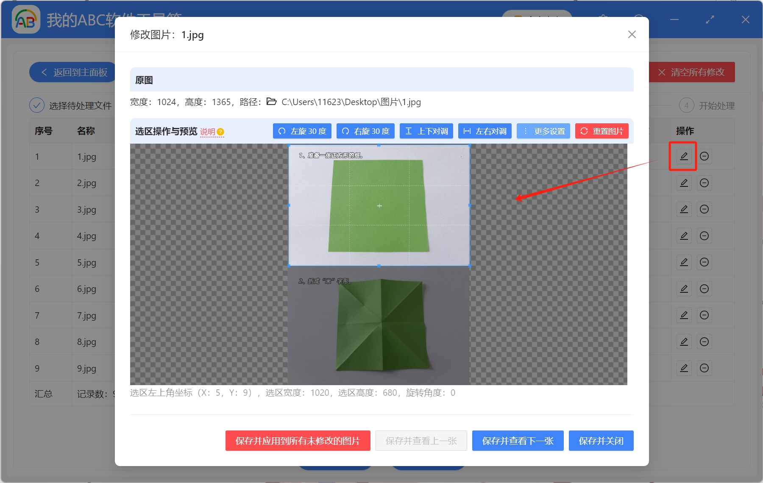Click the remove icon in the 5.jpg row
763x483 pixels.
pyautogui.click(x=705, y=262)
